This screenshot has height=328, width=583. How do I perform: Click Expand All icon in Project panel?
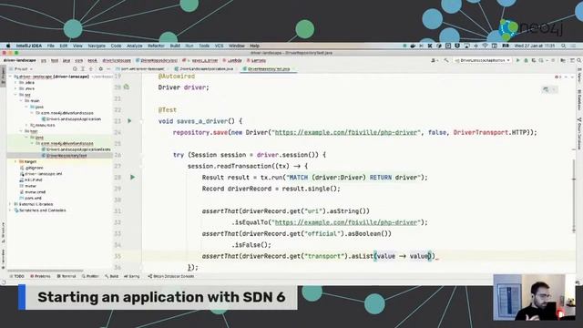[83, 69]
